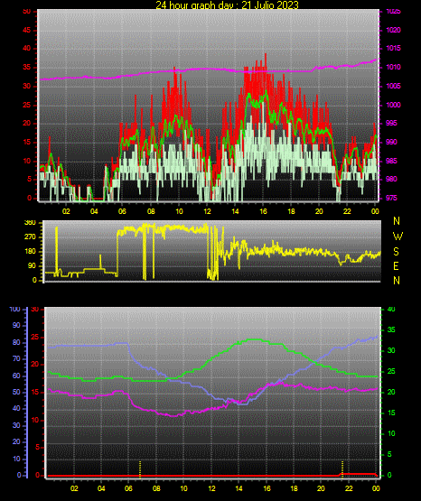Click the red 25 rain axis label
The height and width of the screenshot is (501, 421).
[34, 337]
